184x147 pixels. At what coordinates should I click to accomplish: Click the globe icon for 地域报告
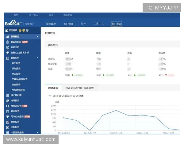(x=7, y=101)
